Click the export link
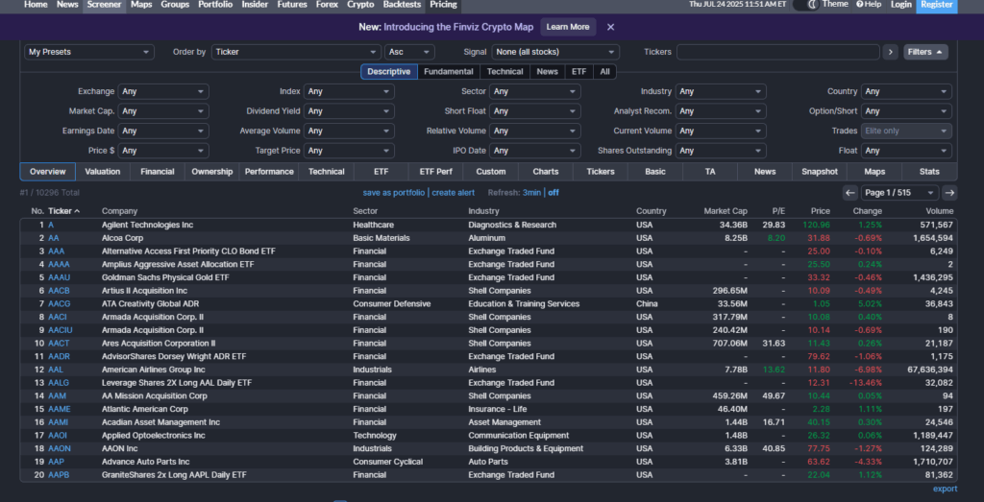Screen dimensions: 984x502 [945, 489]
